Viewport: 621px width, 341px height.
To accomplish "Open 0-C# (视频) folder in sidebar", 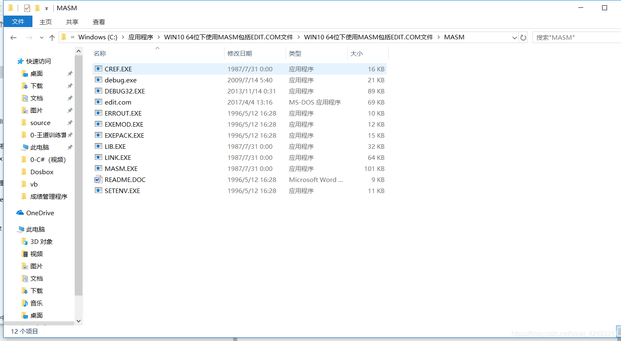I will click(x=43, y=159).
